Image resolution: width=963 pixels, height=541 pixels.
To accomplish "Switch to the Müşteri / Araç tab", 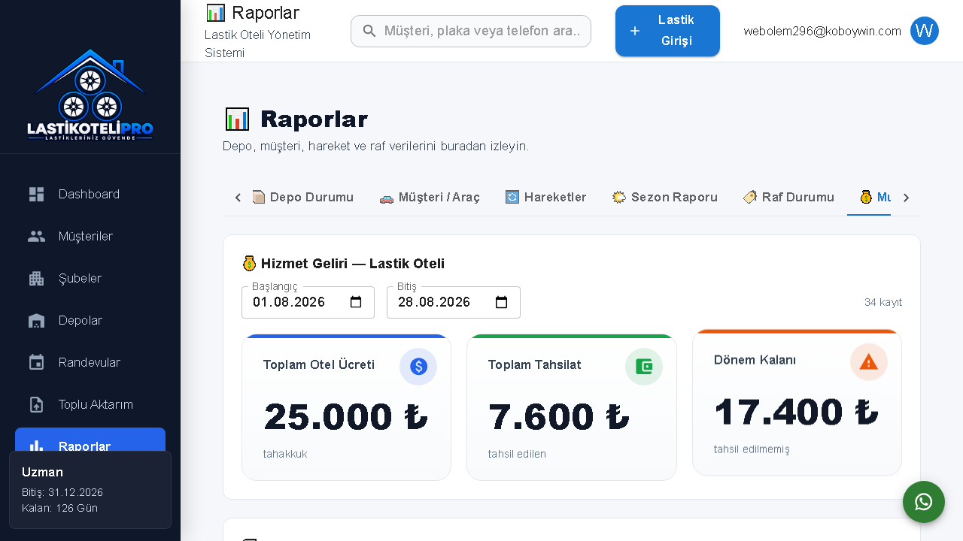I will [430, 198].
